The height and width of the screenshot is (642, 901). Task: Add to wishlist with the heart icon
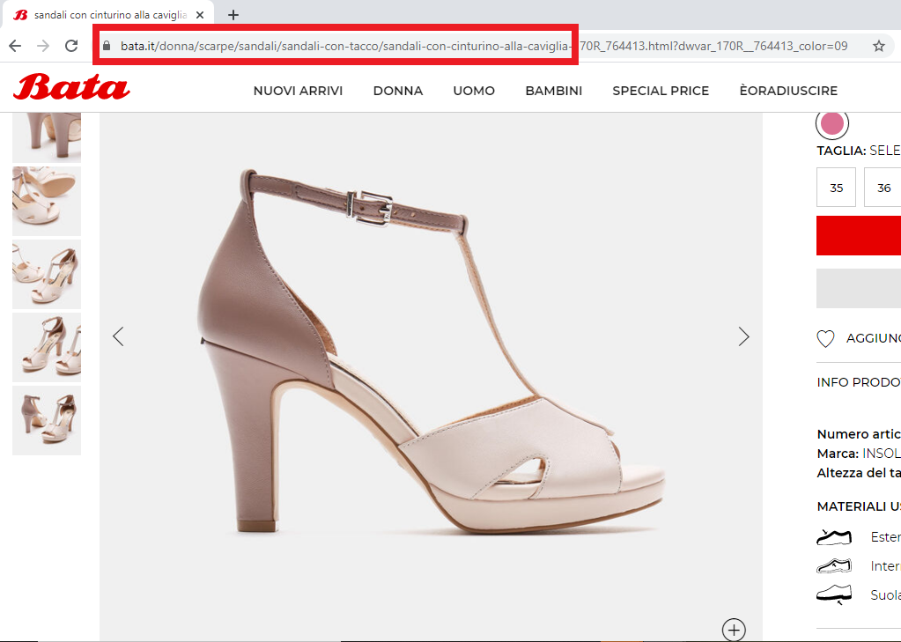[x=826, y=338]
